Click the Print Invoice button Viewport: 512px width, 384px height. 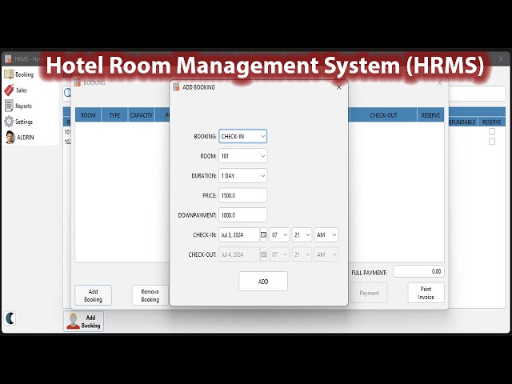click(x=426, y=293)
